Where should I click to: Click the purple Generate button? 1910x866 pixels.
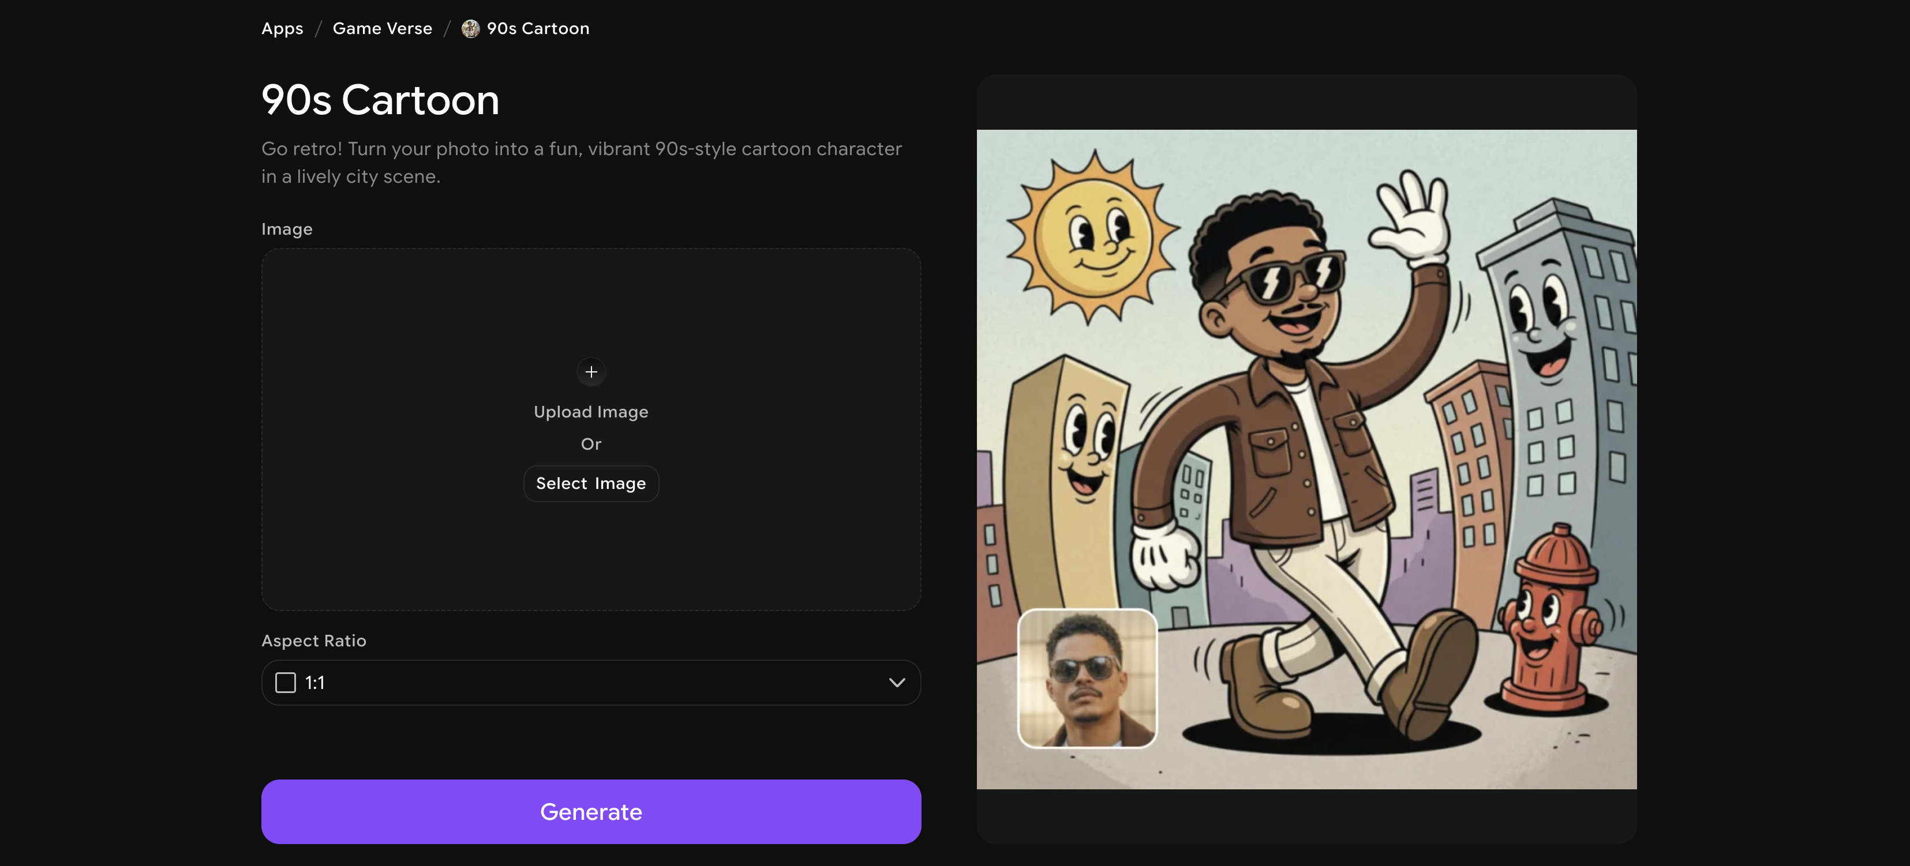click(x=590, y=811)
